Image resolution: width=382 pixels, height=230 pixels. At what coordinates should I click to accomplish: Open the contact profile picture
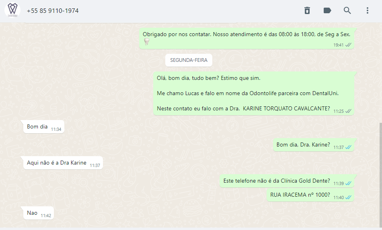coord(12,10)
